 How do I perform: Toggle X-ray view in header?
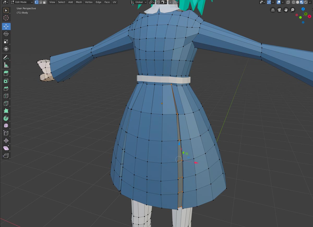point(288,2)
